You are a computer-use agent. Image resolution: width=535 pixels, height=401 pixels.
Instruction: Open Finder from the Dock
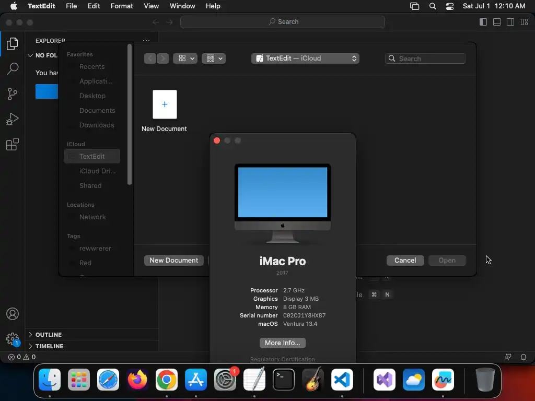pos(50,380)
